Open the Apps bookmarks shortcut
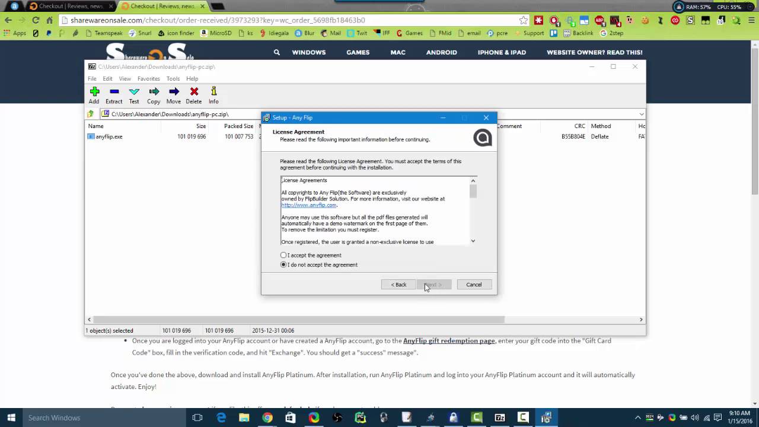Image resolution: width=759 pixels, height=427 pixels. [x=15, y=33]
